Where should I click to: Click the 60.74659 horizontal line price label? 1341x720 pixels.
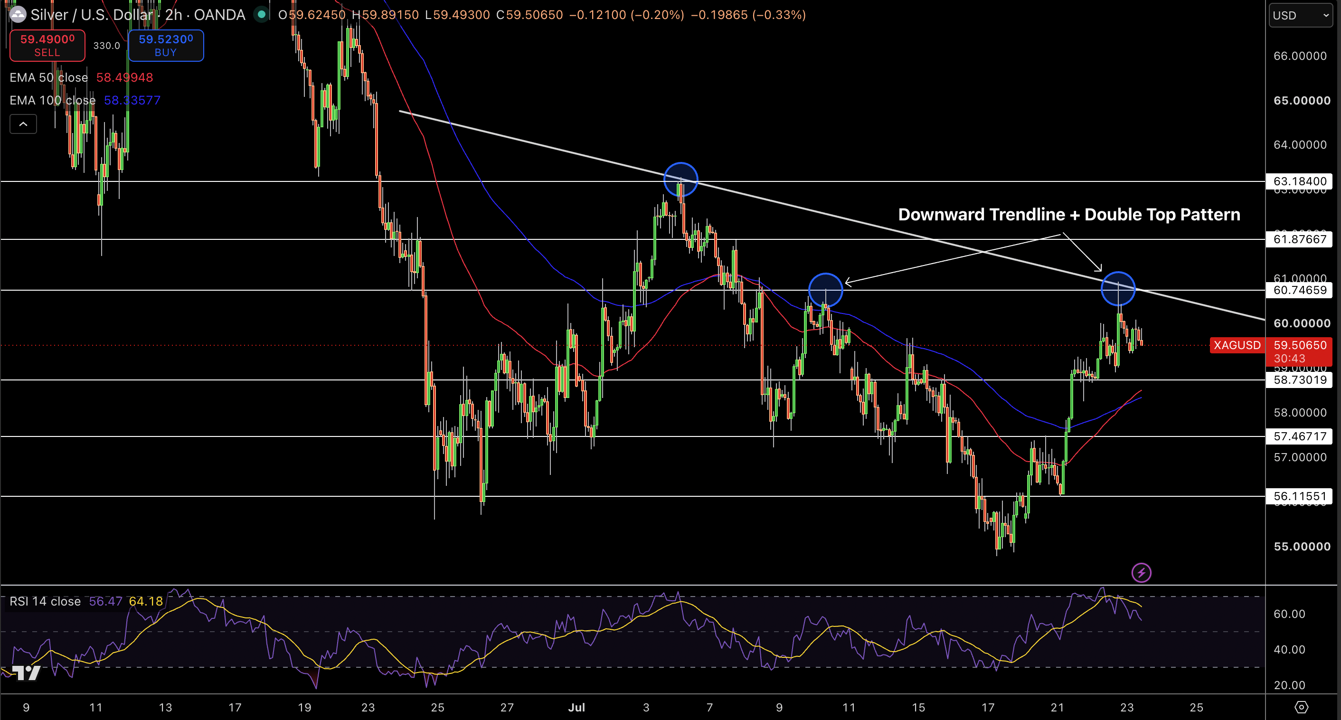1299,290
